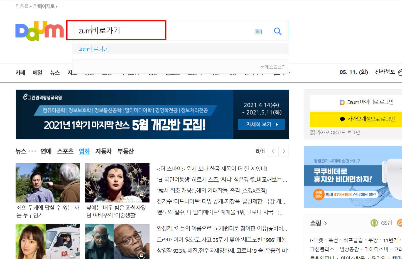Open the virtual keyboard icon in search box
This screenshot has height=259, width=402.
pos(258,32)
